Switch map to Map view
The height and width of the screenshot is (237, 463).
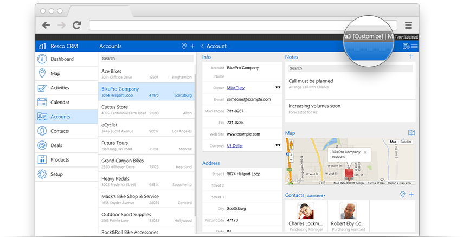(394, 142)
